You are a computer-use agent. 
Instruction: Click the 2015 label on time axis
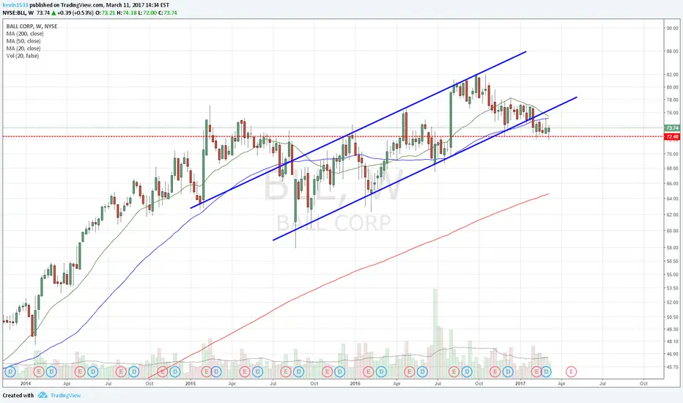(x=191, y=383)
